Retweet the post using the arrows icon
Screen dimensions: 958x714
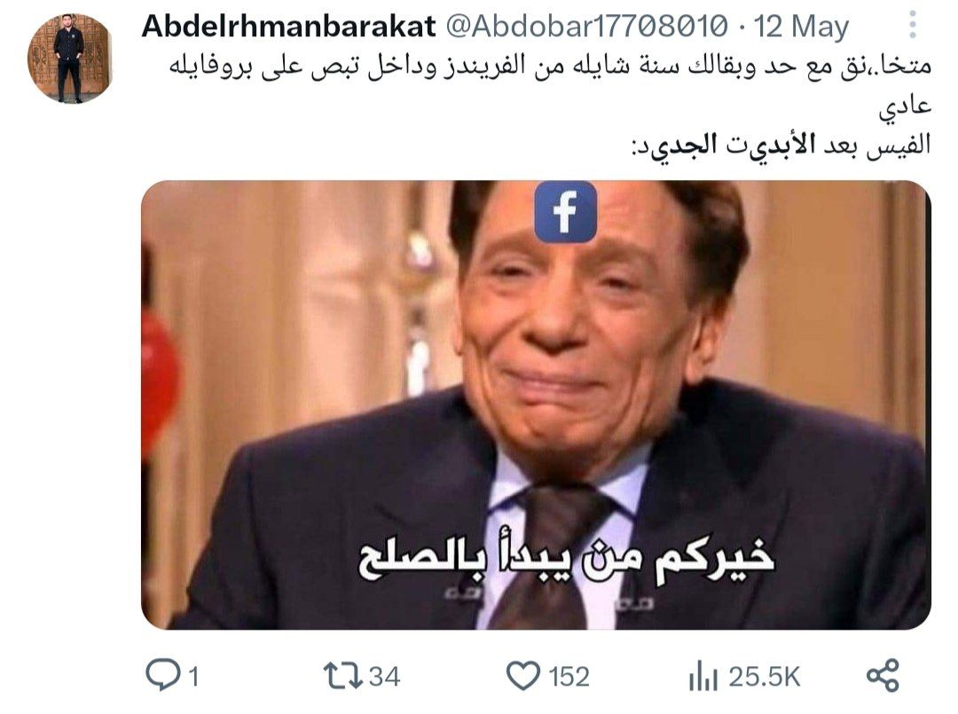coord(342,676)
